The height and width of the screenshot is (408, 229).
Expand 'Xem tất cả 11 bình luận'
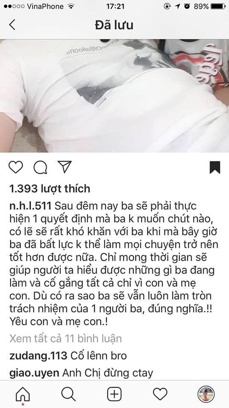click(65, 339)
